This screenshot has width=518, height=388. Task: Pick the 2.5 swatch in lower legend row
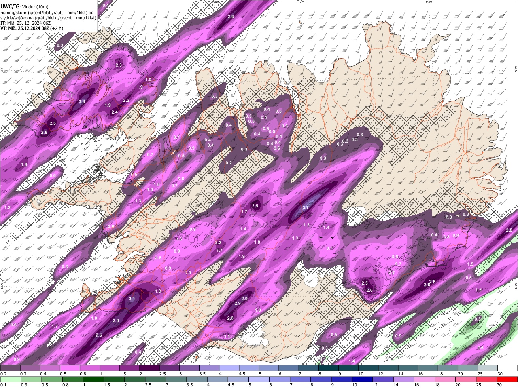[155, 379]
